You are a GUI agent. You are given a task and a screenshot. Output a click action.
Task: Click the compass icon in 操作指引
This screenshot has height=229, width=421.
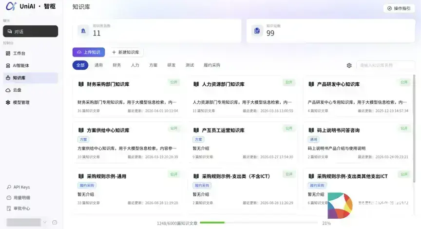tap(389, 8)
